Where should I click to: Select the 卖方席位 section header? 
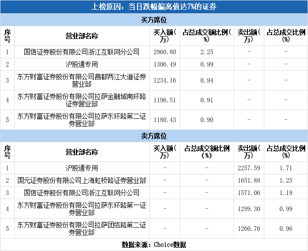pyautogui.click(x=154, y=136)
